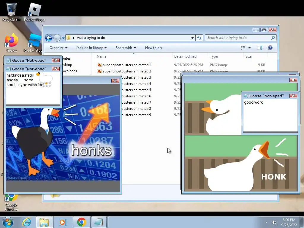Click the PNG icon of 'animated 2' file
The image size is (304, 228).
[99, 71]
